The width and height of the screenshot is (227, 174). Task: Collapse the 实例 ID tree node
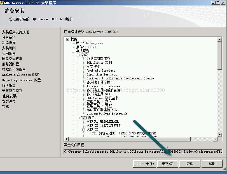point(83,130)
